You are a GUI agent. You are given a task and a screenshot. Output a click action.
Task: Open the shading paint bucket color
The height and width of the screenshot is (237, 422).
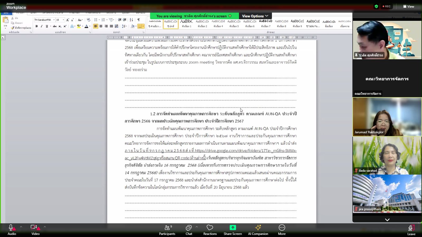[x=132, y=26]
